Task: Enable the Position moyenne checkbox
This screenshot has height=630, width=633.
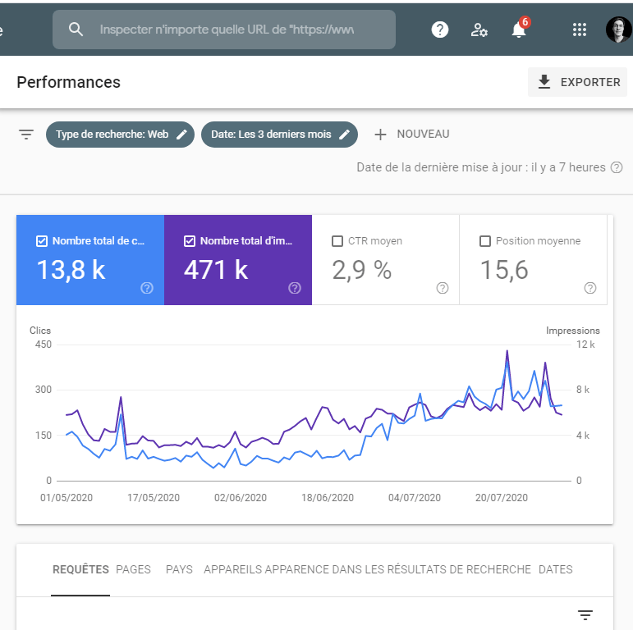Action: point(484,241)
